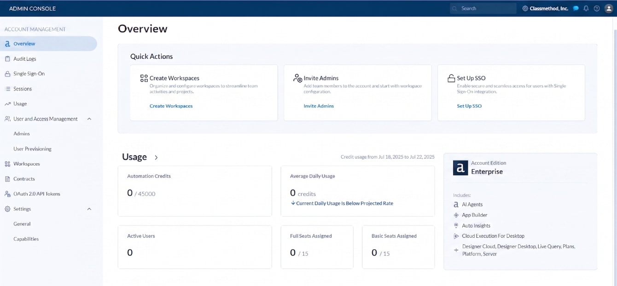This screenshot has height=286, width=617.
Task: Select the Single Sign-On lock icon
Action: pyautogui.click(x=7, y=74)
